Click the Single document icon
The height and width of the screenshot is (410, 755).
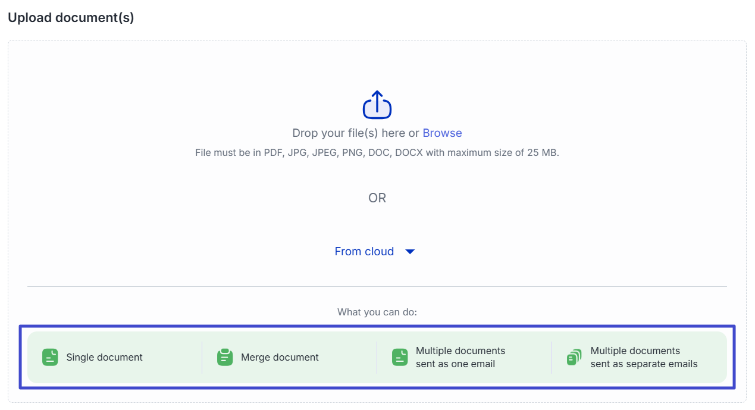pos(50,357)
